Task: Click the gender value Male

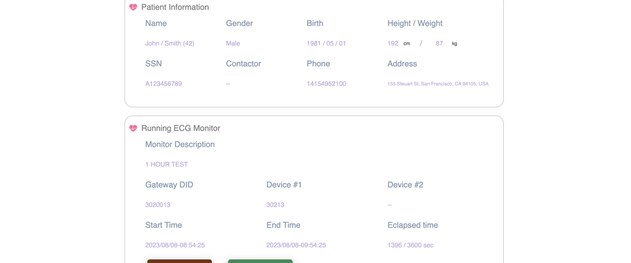Action: 233,43
